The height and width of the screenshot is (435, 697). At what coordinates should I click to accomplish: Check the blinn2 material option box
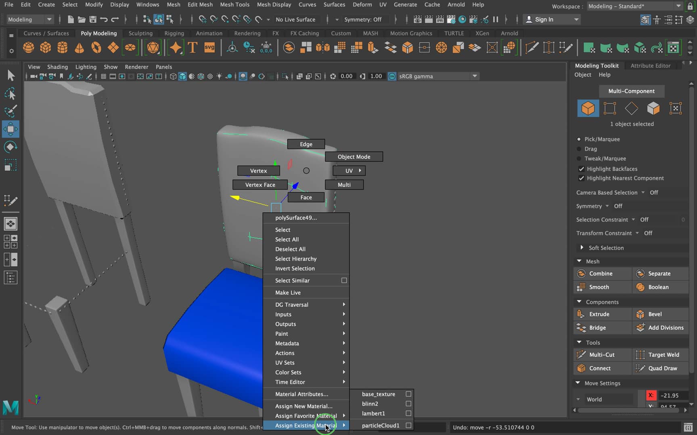tap(408, 404)
